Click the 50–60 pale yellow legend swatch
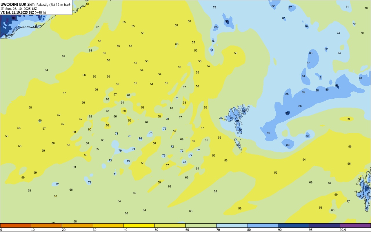Image resolution: width=371 pixels, height=232 pixels. coord(170,225)
